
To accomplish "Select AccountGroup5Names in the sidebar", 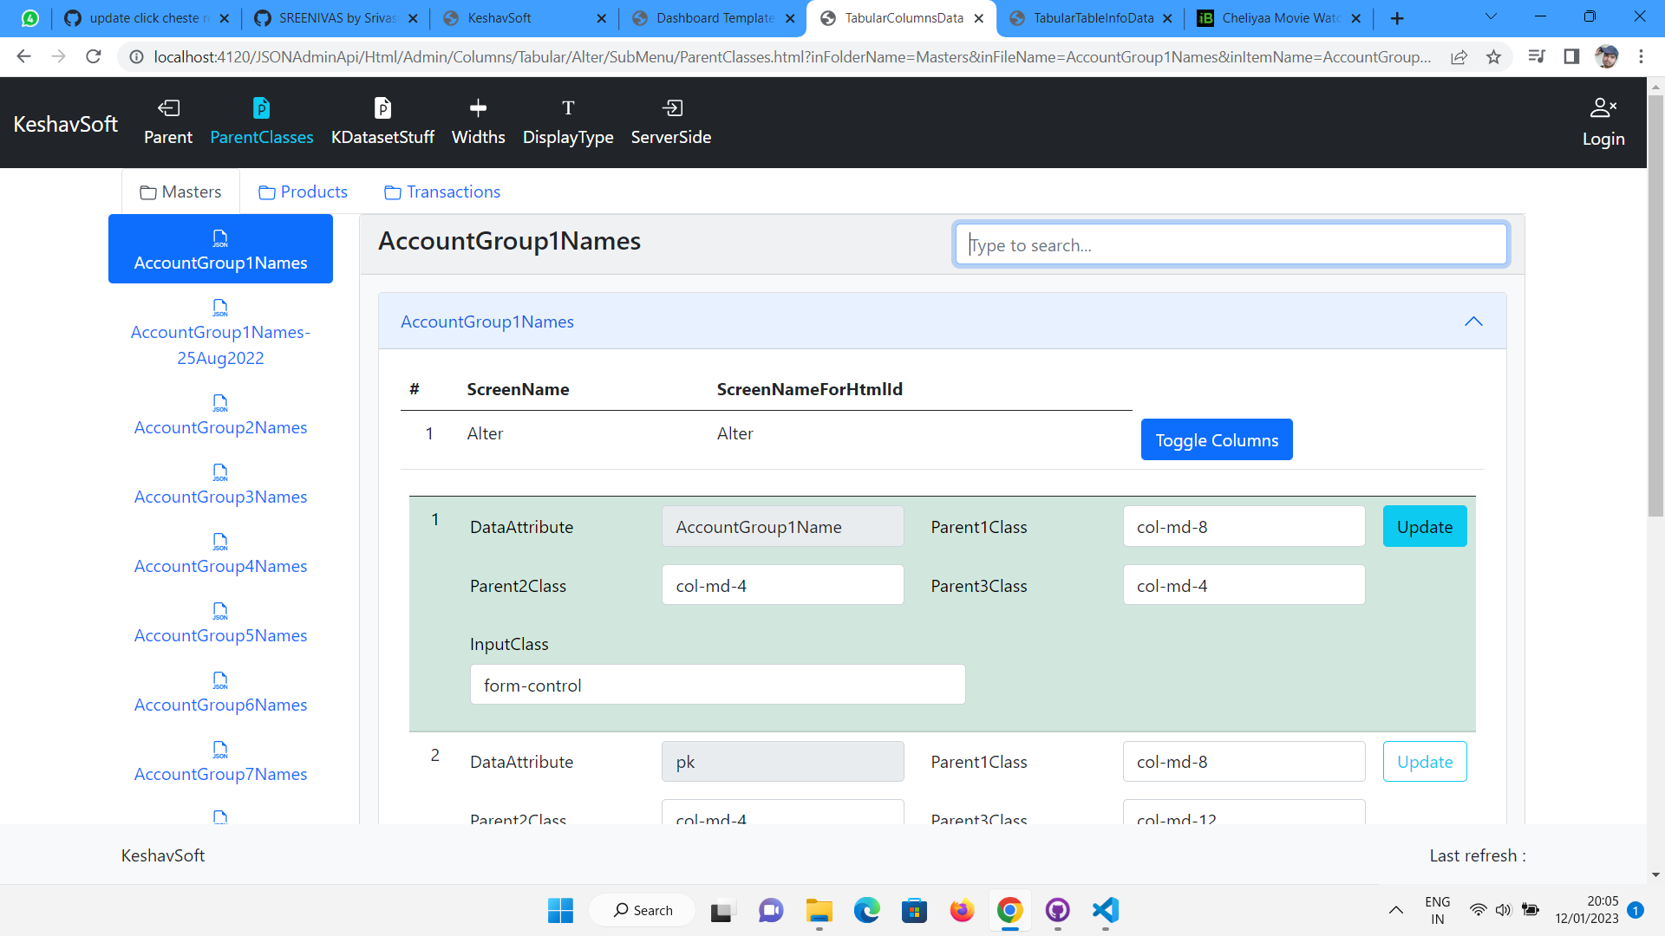I will (219, 635).
